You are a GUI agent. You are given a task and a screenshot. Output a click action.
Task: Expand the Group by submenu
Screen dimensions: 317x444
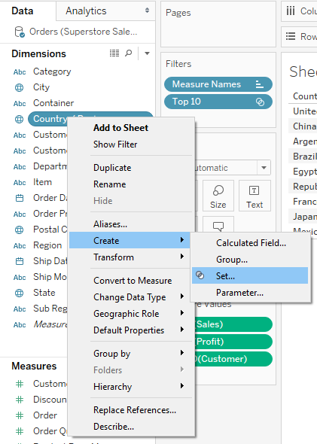(130, 354)
